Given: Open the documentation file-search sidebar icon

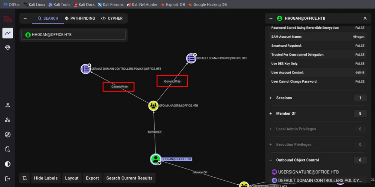Looking at the screenshot, I should point(8,149).
